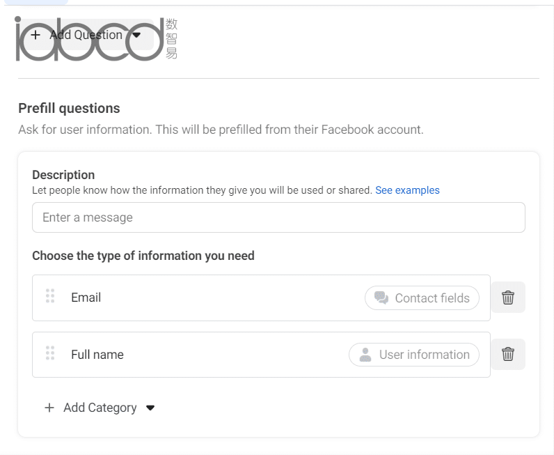Viewport: 554px width, 455px height.
Task: Focus the Enter a message description field
Action: (x=278, y=217)
